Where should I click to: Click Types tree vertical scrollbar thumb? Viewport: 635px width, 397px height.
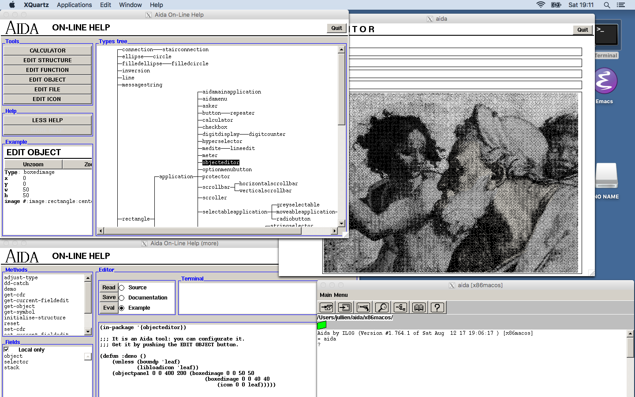[x=341, y=89]
